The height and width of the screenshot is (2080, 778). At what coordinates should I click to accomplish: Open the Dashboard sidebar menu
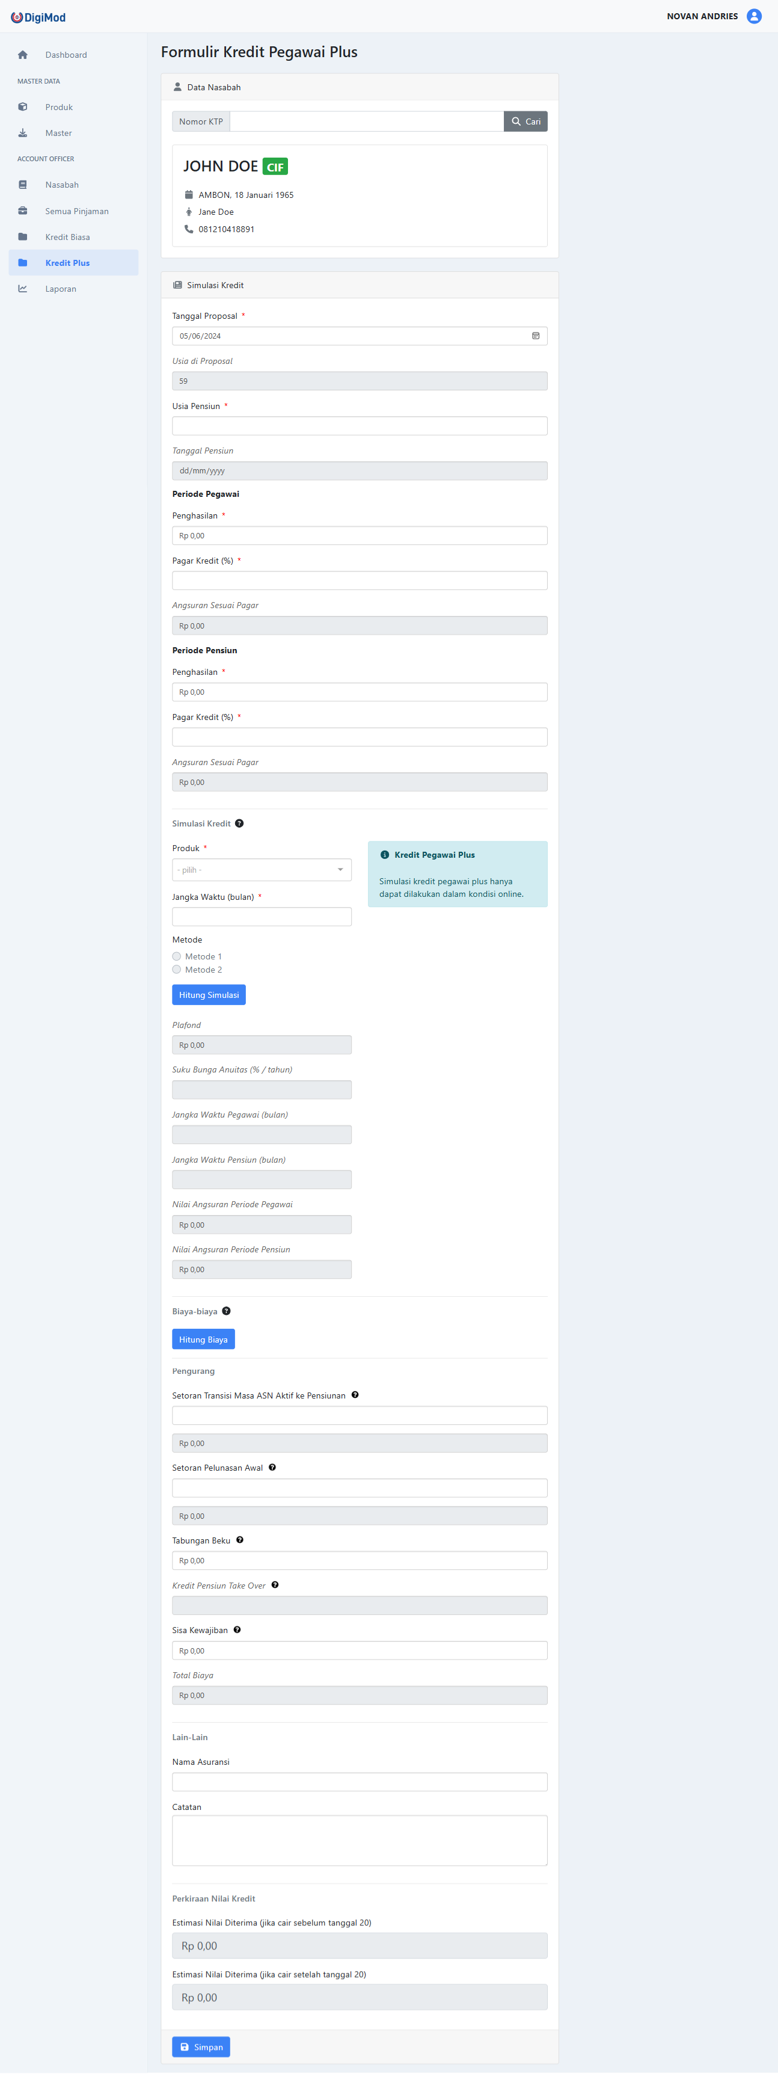coord(66,55)
